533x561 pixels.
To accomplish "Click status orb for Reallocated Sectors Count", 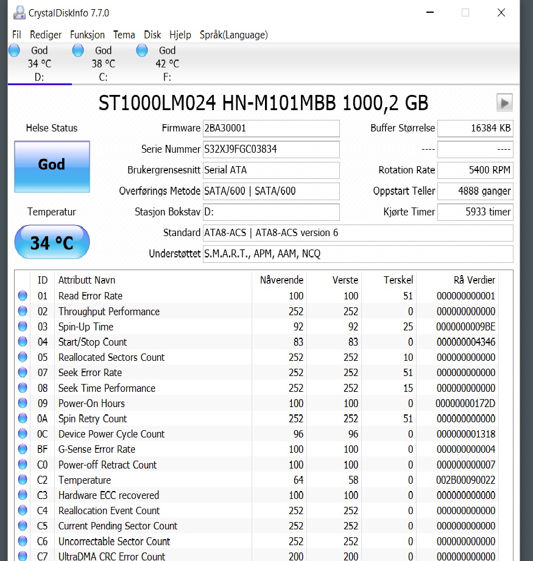I will pyautogui.click(x=23, y=357).
